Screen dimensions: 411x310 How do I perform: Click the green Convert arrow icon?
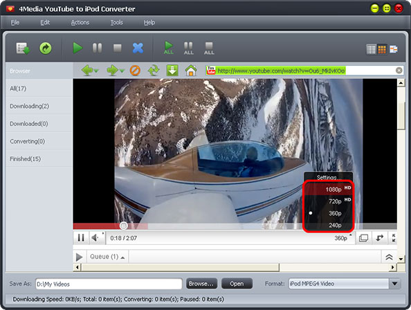[x=46, y=48]
